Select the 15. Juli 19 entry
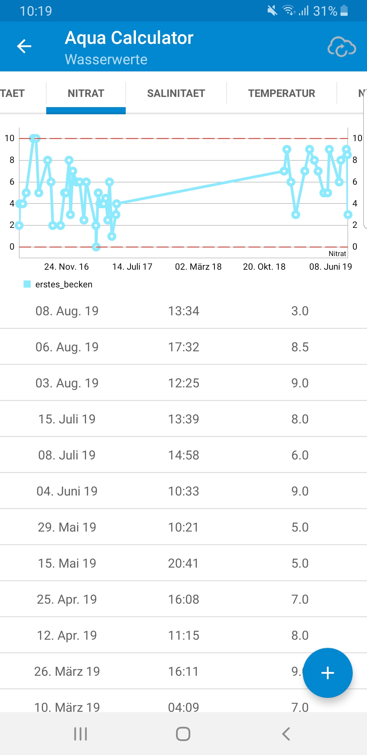The width and height of the screenshot is (367, 755). [183, 419]
